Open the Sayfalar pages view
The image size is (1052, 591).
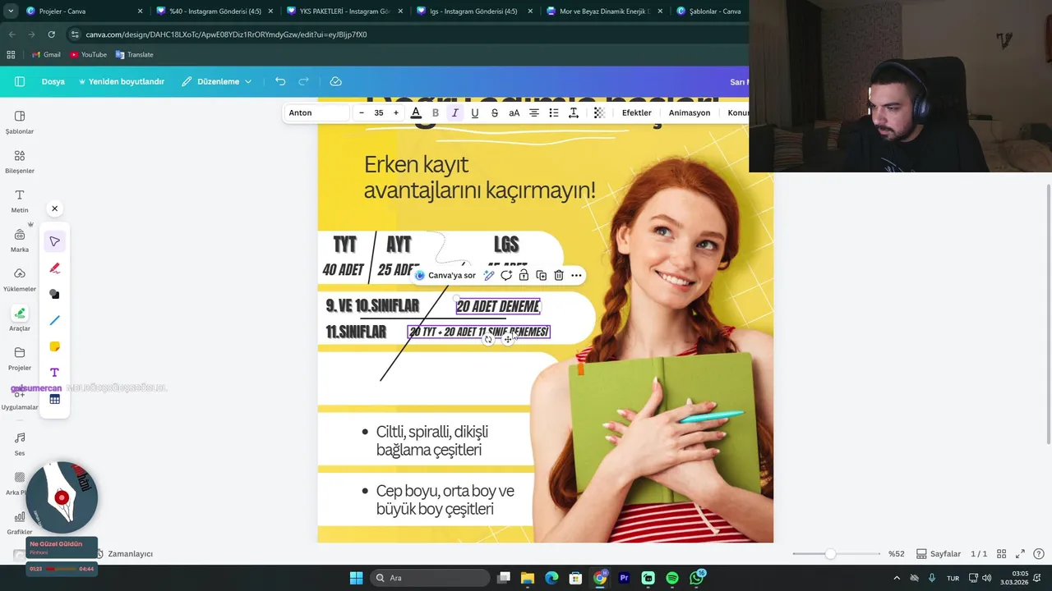click(939, 554)
